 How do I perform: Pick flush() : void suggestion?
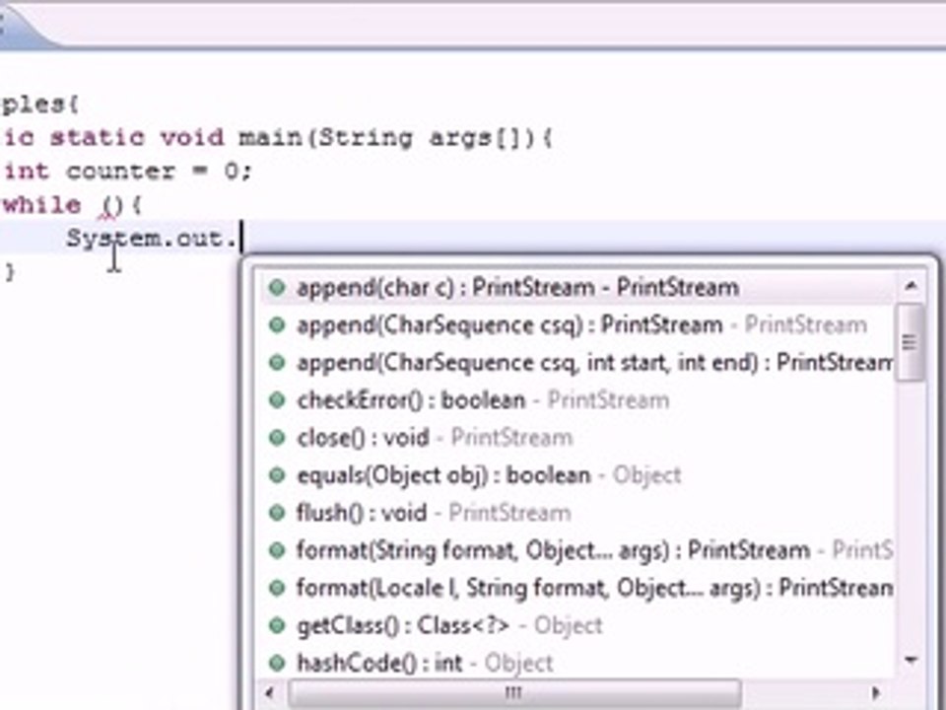coord(578,513)
